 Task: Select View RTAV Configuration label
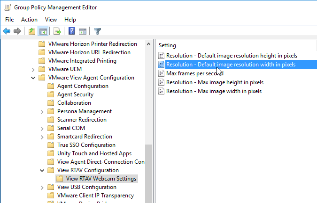pyautogui.click(x=88, y=170)
